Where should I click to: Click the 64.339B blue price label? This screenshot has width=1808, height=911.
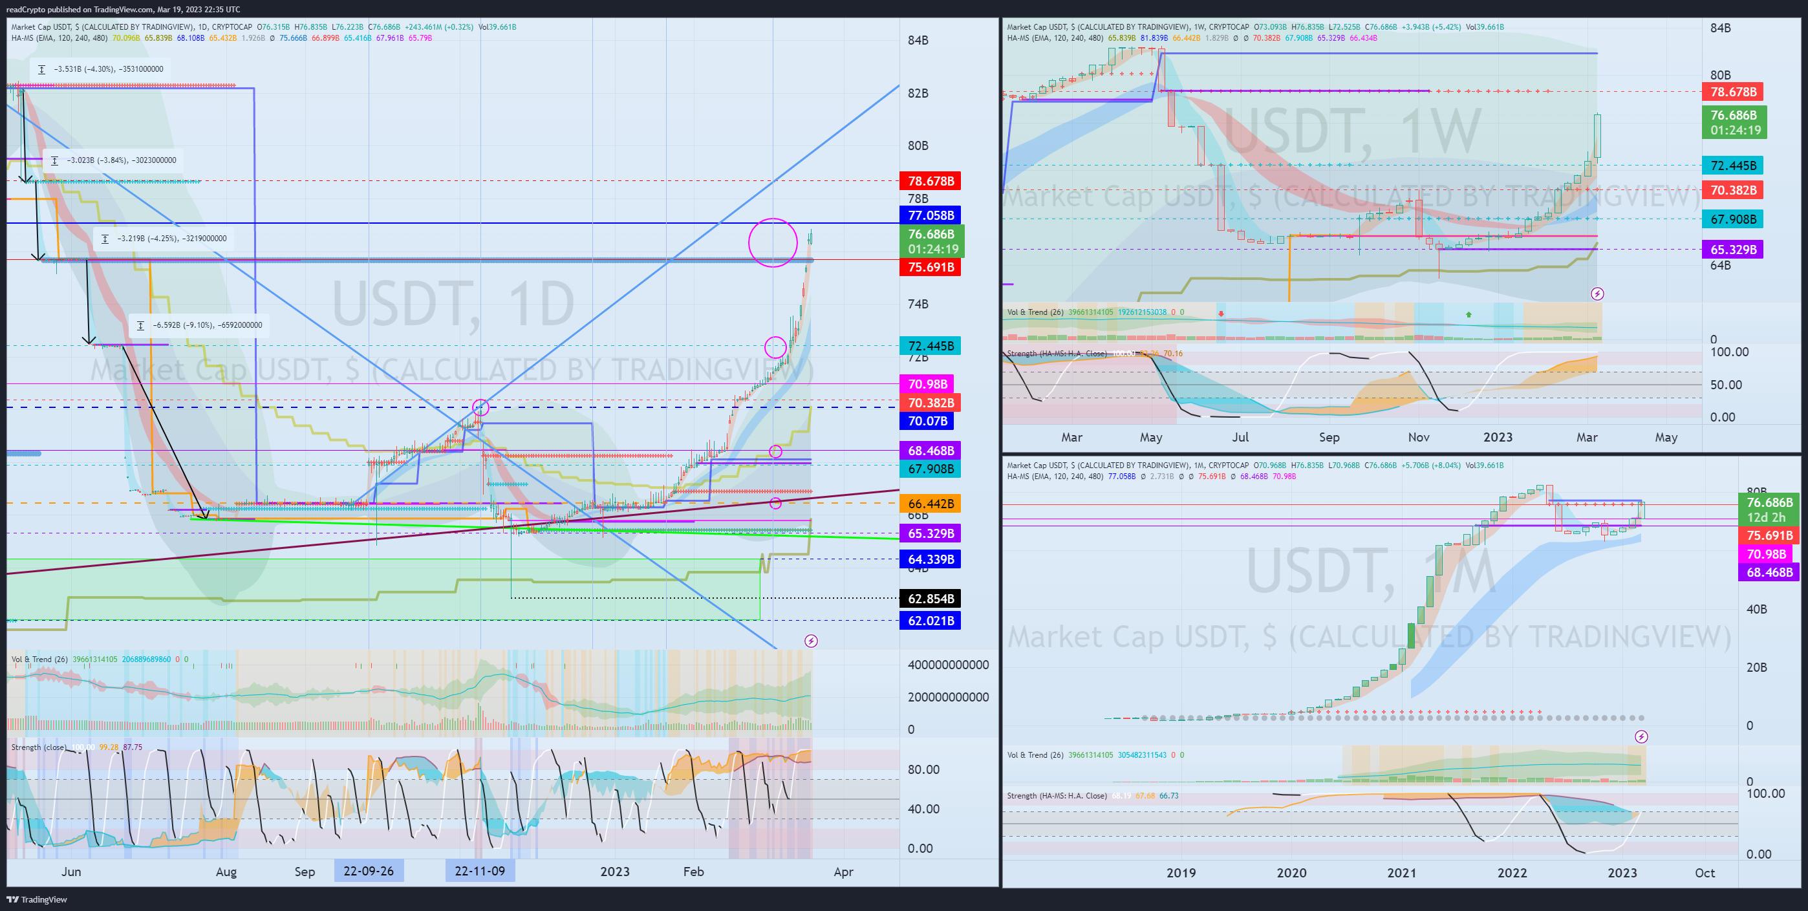(931, 559)
